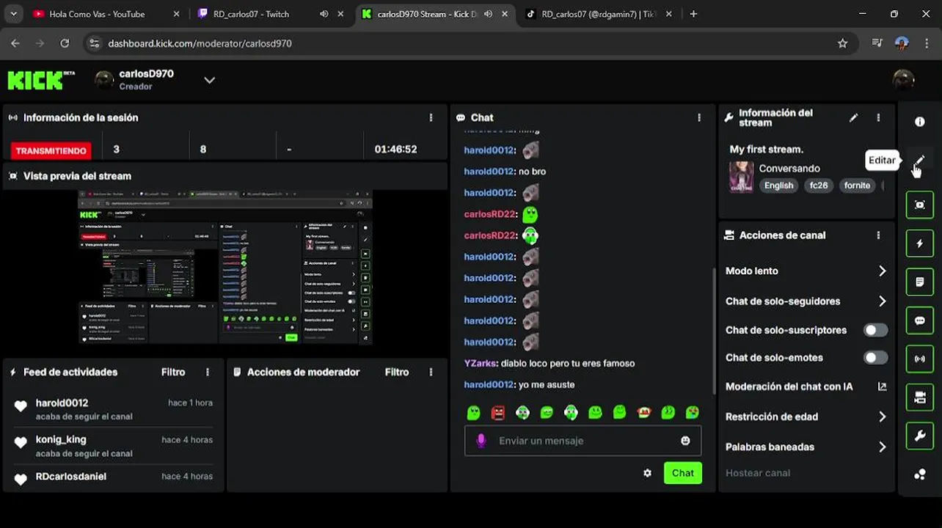Open Información del stream options menu
942x528 pixels.
click(878, 117)
